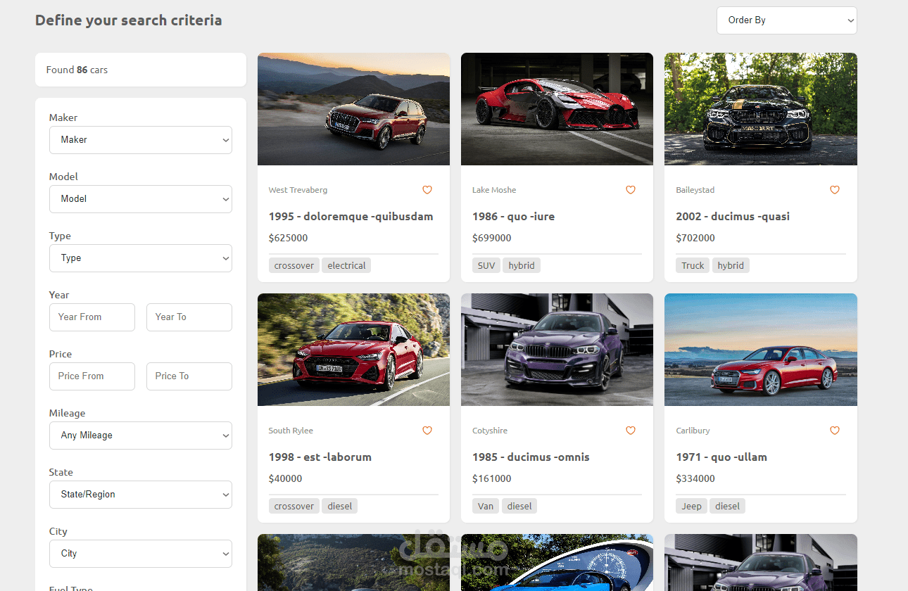
Task: Open the City dropdown
Action: pyautogui.click(x=141, y=554)
